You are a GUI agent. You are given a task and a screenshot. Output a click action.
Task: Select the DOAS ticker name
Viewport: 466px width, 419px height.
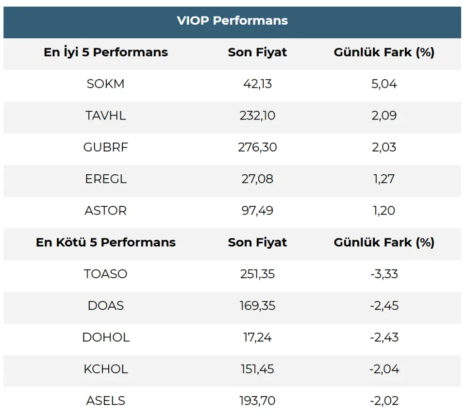[x=106, y=305]
